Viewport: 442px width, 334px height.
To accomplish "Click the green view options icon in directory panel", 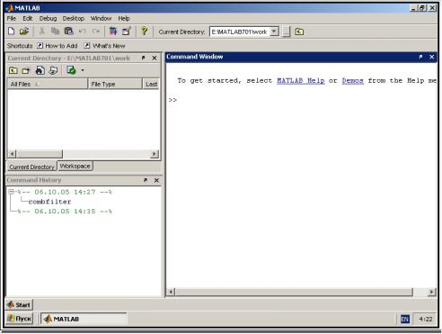I will pyautogui.click(x=71, y=70).
